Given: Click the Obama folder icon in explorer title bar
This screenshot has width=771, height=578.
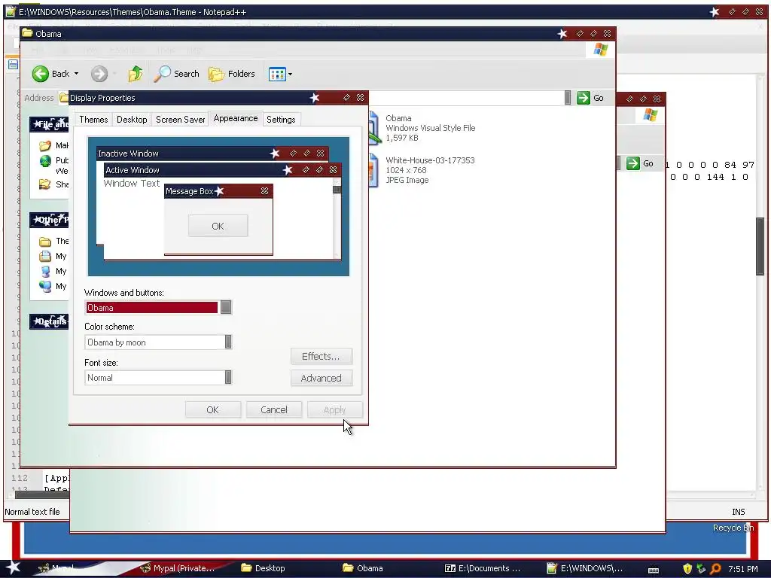Looking at the screenshot, I should (28, 33).
